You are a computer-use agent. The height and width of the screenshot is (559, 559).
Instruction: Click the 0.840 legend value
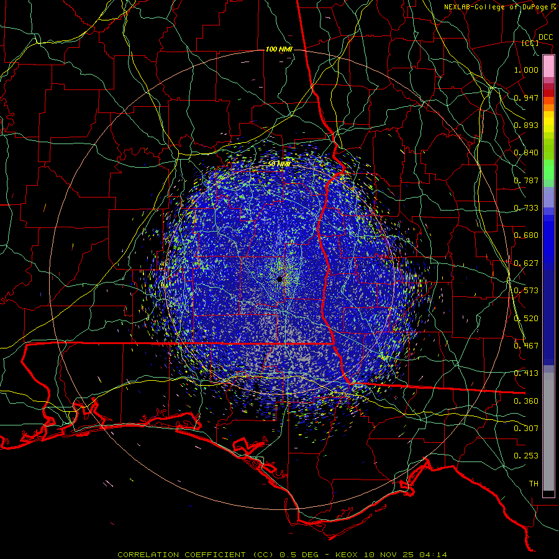[526, 153]
